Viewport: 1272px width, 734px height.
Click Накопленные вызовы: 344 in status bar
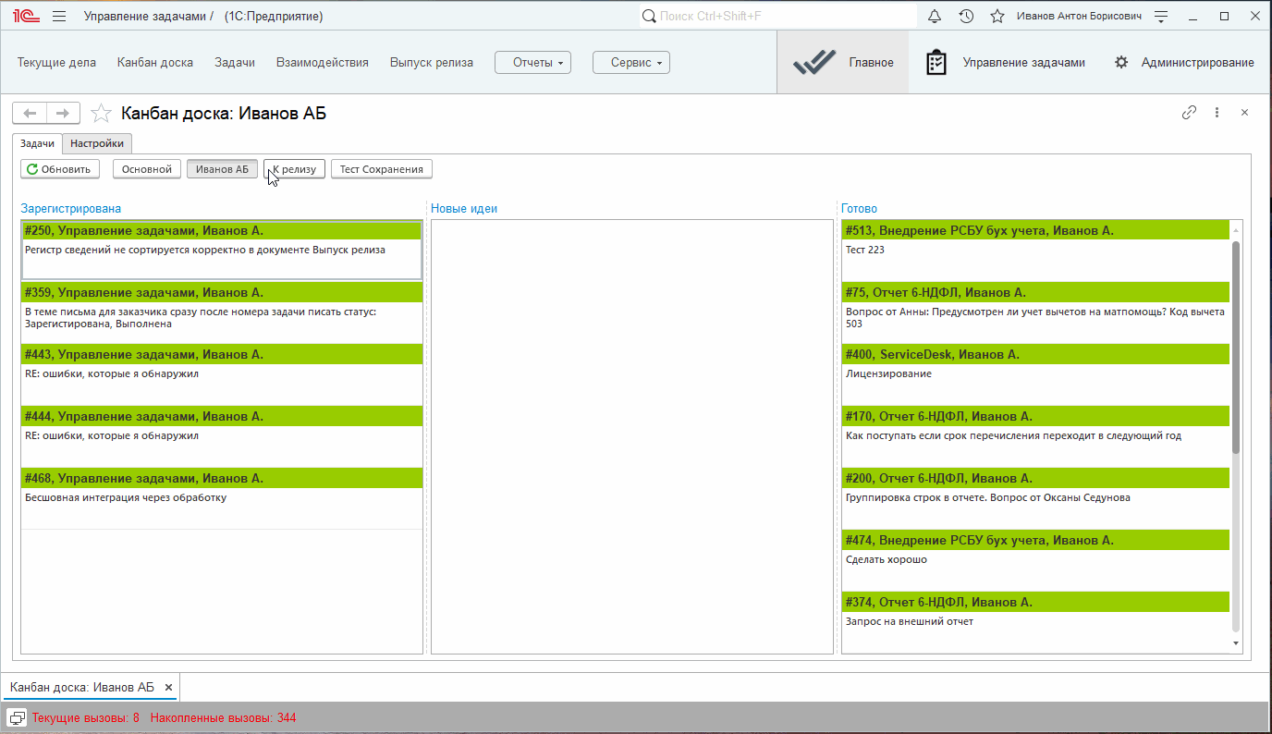(223, 717)
